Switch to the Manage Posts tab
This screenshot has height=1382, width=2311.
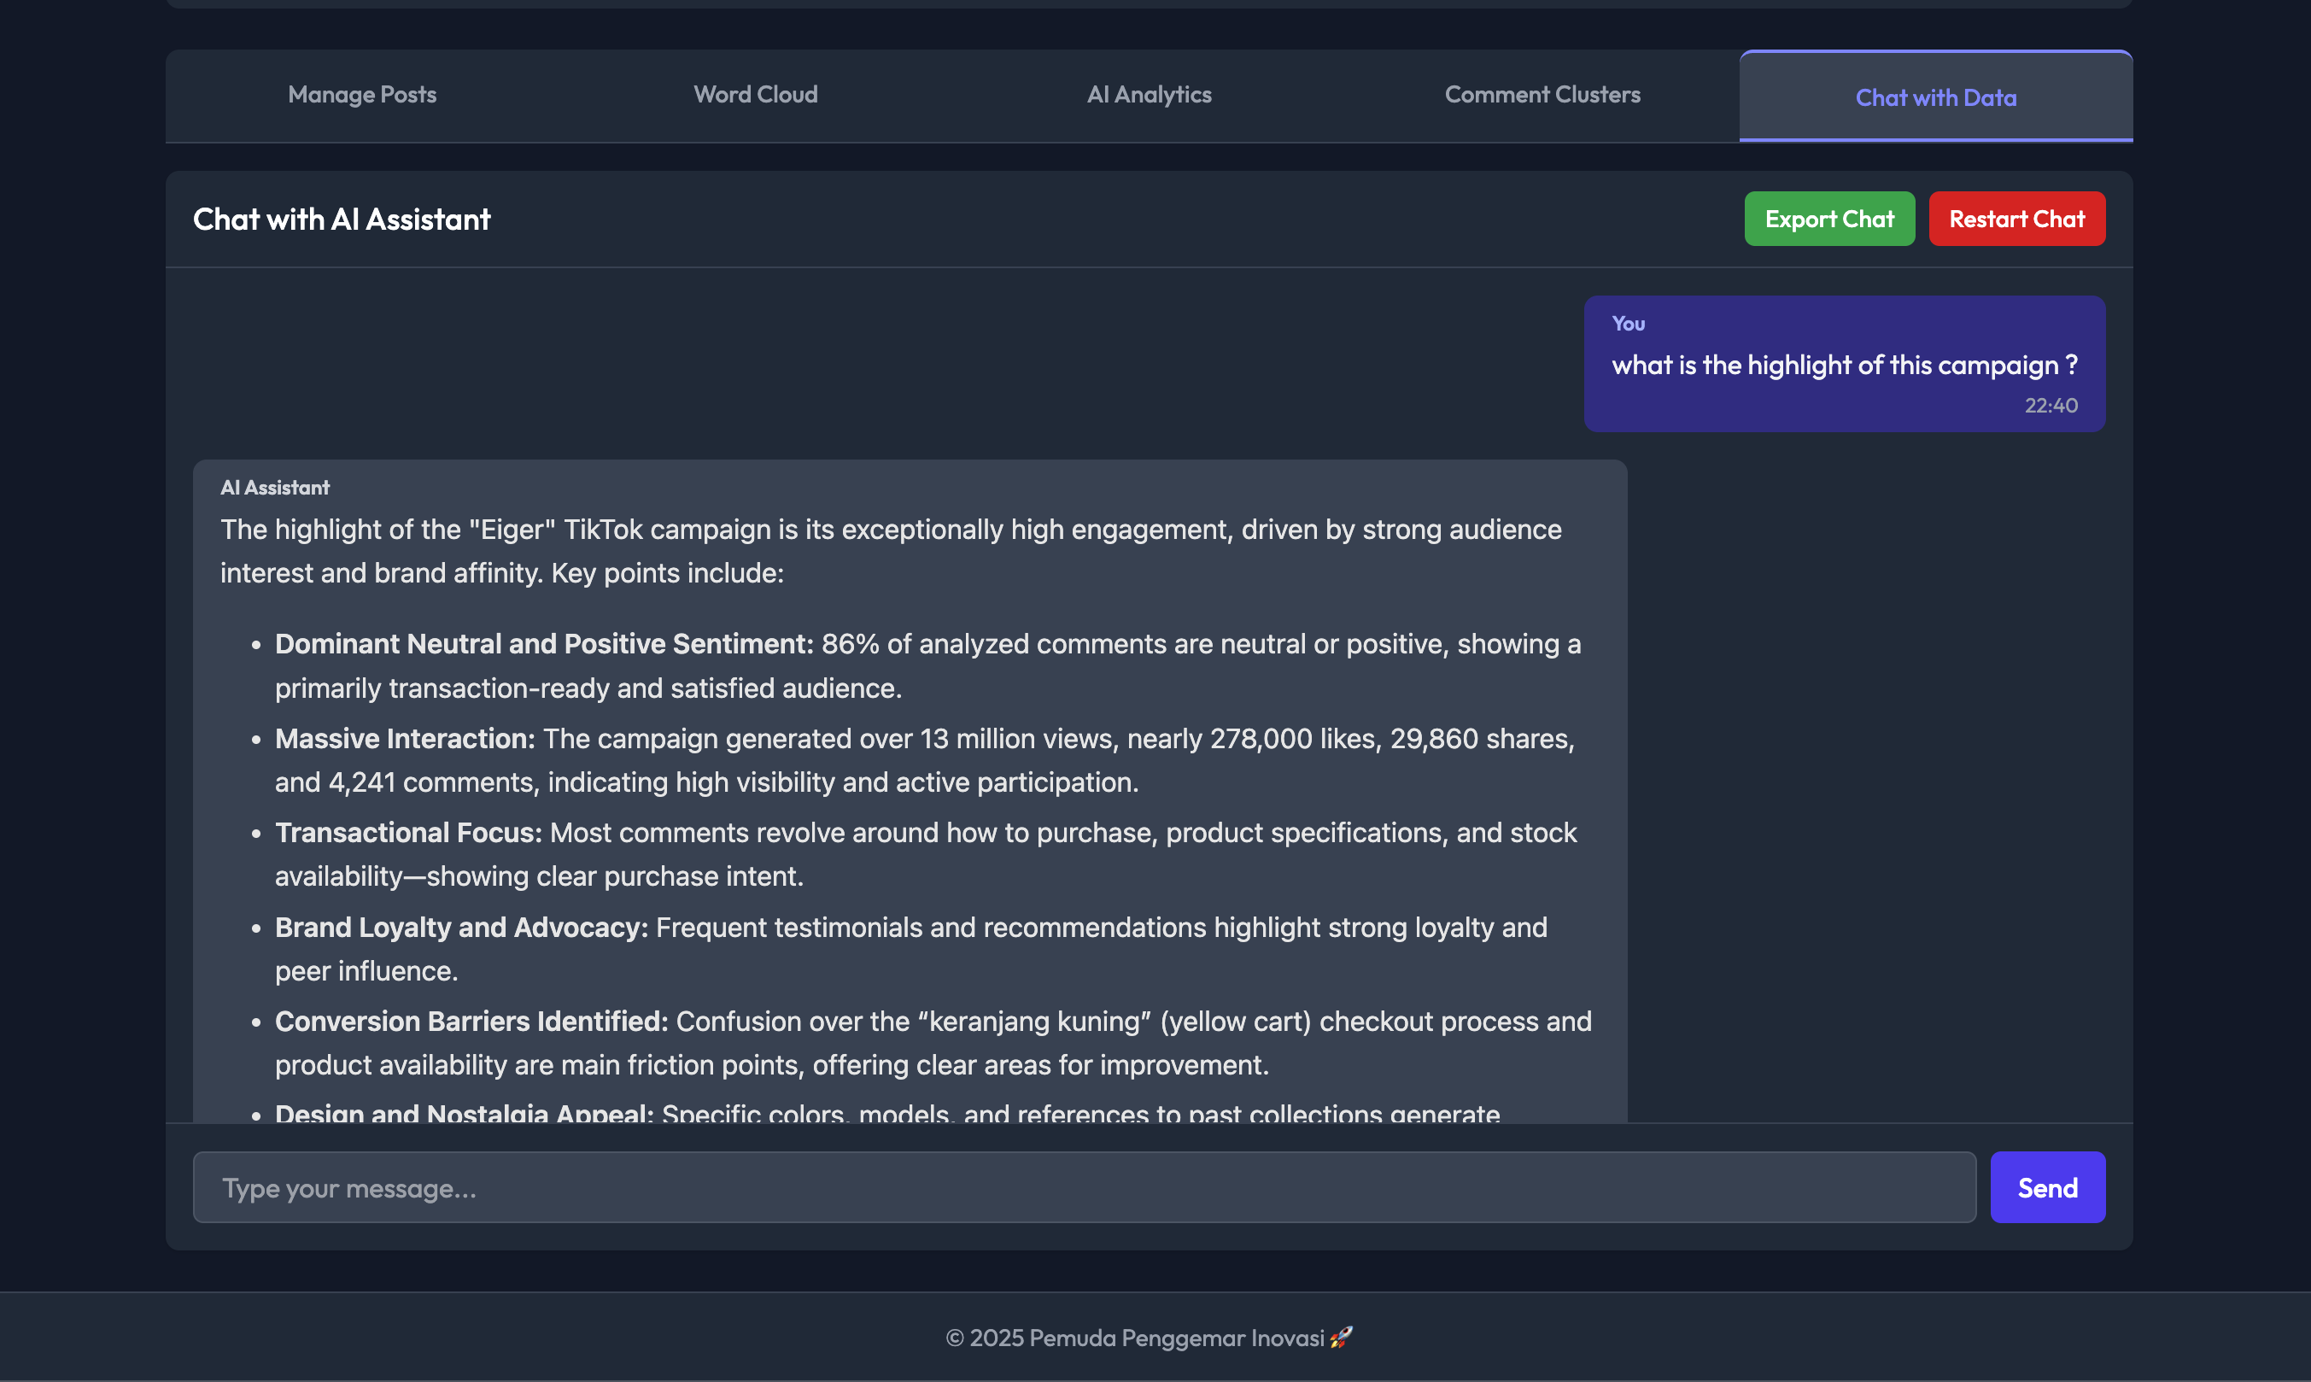coord(361,94)
